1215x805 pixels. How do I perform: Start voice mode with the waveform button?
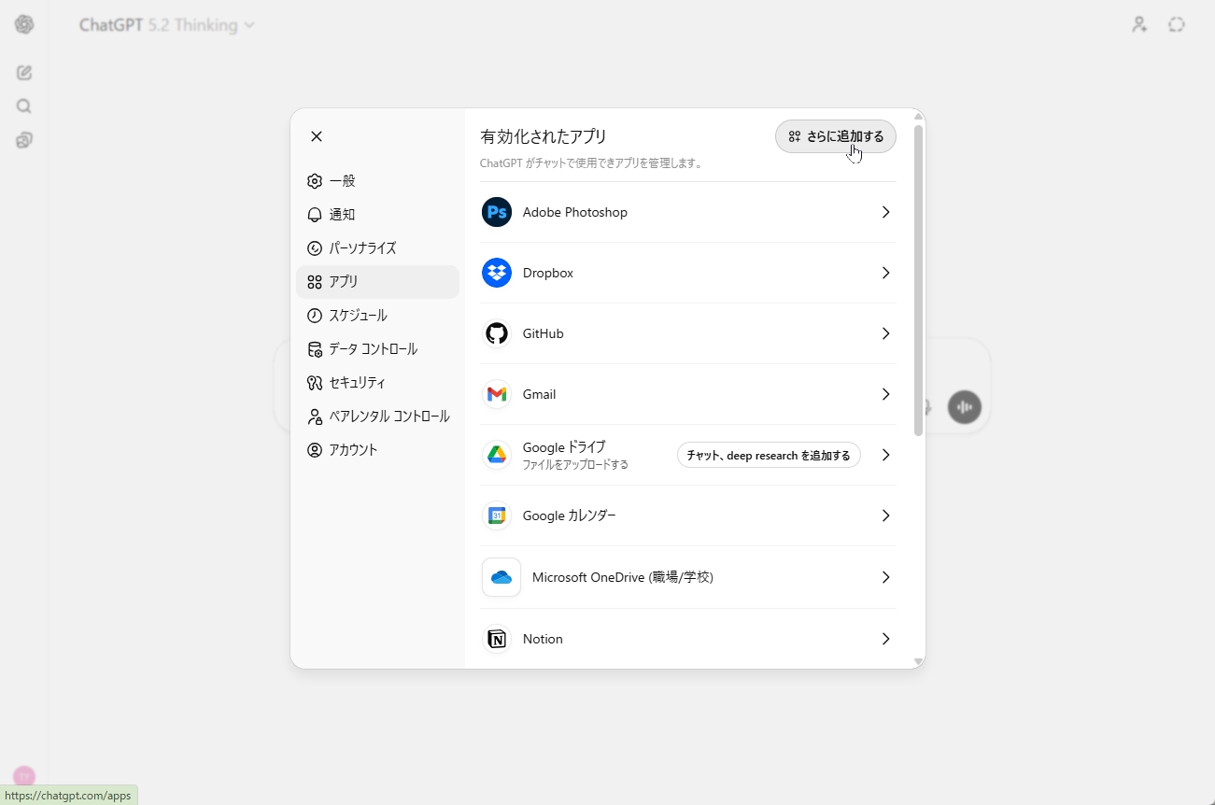point(965,407)
